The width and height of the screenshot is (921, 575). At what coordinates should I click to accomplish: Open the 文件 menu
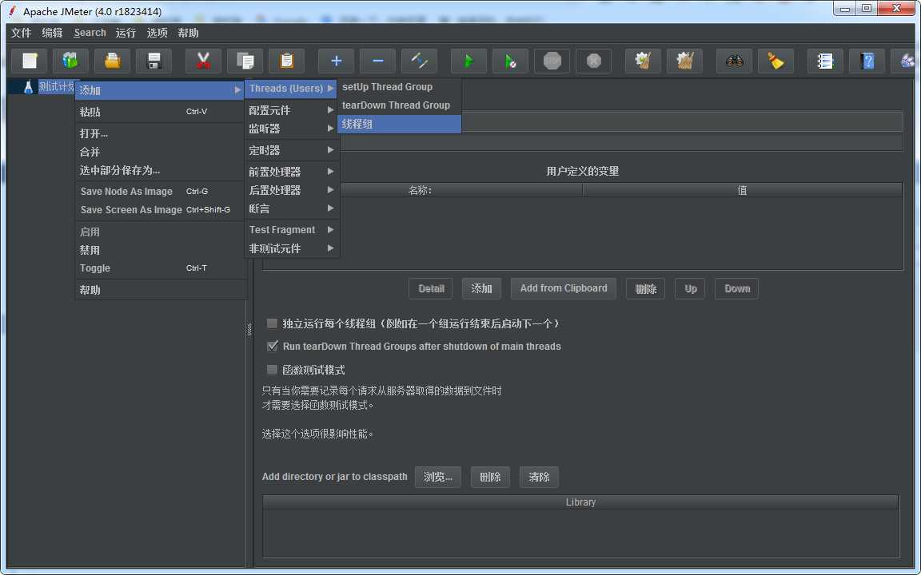(21, 33)
